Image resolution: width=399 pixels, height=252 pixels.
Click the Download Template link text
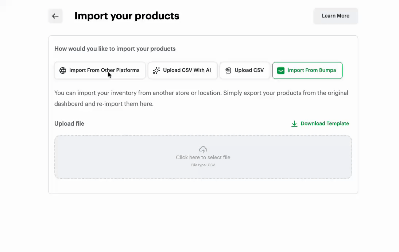tap(325, 124)
